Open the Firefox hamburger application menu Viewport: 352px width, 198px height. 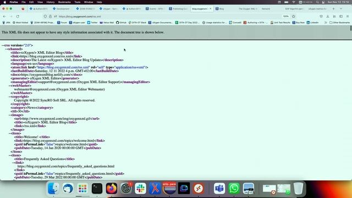point(348,16)
